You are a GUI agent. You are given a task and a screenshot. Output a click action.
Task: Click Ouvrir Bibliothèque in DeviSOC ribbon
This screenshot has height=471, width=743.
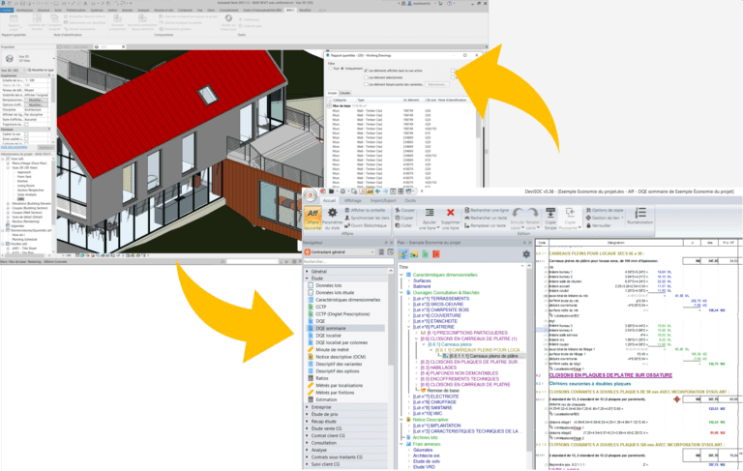[366, 225]
